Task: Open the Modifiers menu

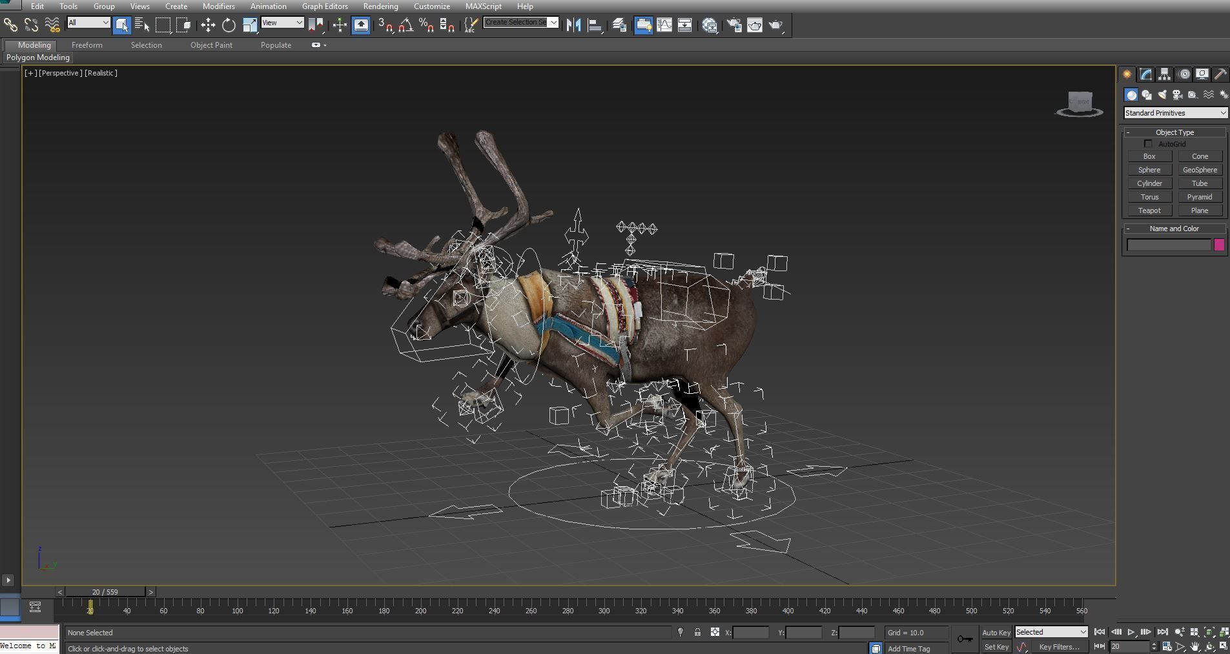Action: 218,6
